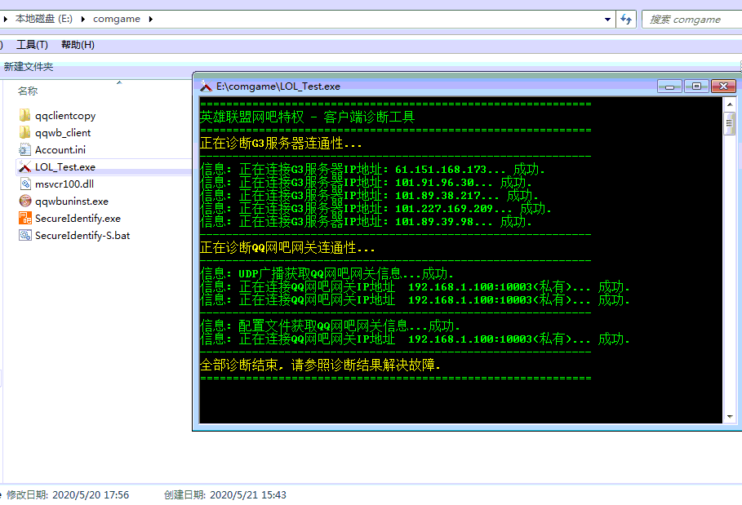Image resolution: width=742 pixels, height=505 pixels.
Task: Sort files by the 名称 column header
Action: 28,91
